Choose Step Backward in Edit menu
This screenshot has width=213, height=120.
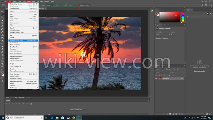23,8
